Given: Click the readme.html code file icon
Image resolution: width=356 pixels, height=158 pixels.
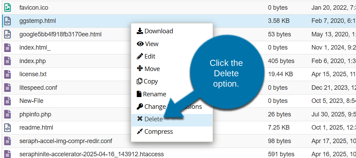Looking at the screenshot, I should [x=7, y=128].
